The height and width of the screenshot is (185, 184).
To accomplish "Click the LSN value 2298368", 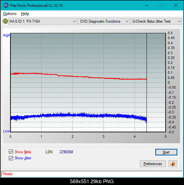I will (66, 152).
